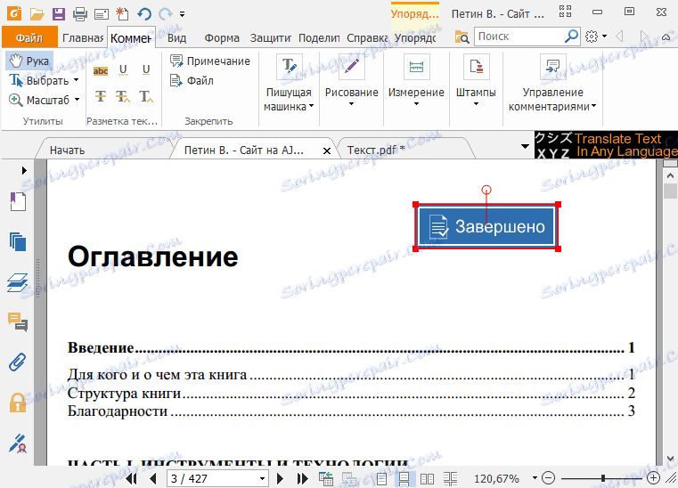Add a Примечание sticky note
Viewport: 678px width, 488px height.
(x=210, y=61)
